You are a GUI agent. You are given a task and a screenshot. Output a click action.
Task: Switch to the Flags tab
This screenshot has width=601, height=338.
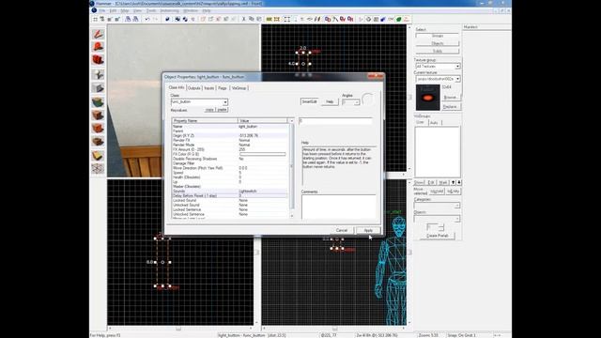223,88
